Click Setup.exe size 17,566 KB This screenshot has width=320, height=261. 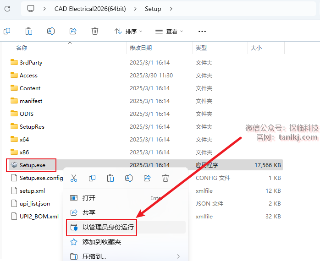tap(268, 165)
